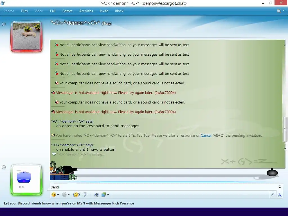Click the first 'does not have a sound card' message
Screen dimensions: 288x216
tap(122, 83)
